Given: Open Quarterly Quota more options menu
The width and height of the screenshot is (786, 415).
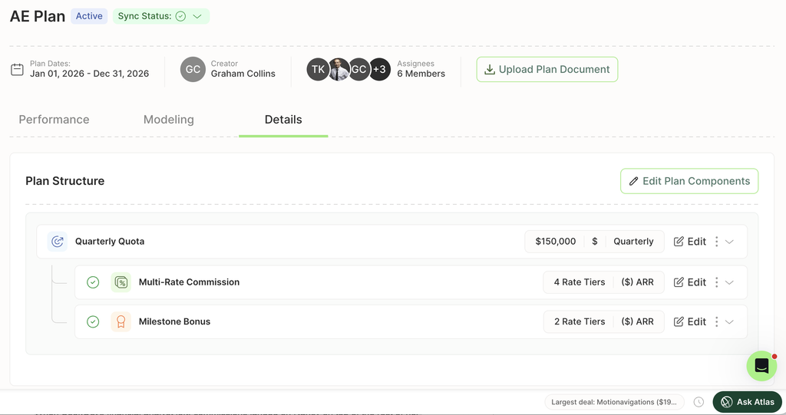Looking at the screenshot, I should coord(716,242).
